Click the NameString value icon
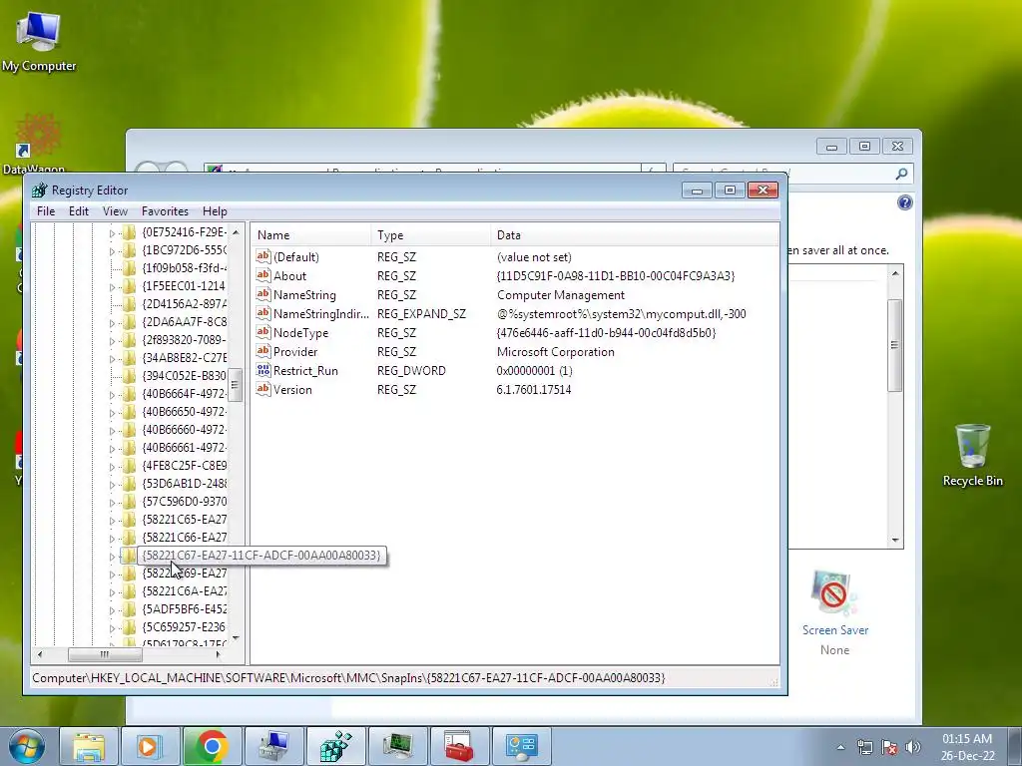 (x=262, y=294)
